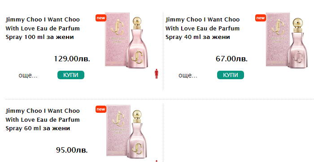
Task: Click the 'new' badge on 100 ml product
Action: click(x=101, y=18)
